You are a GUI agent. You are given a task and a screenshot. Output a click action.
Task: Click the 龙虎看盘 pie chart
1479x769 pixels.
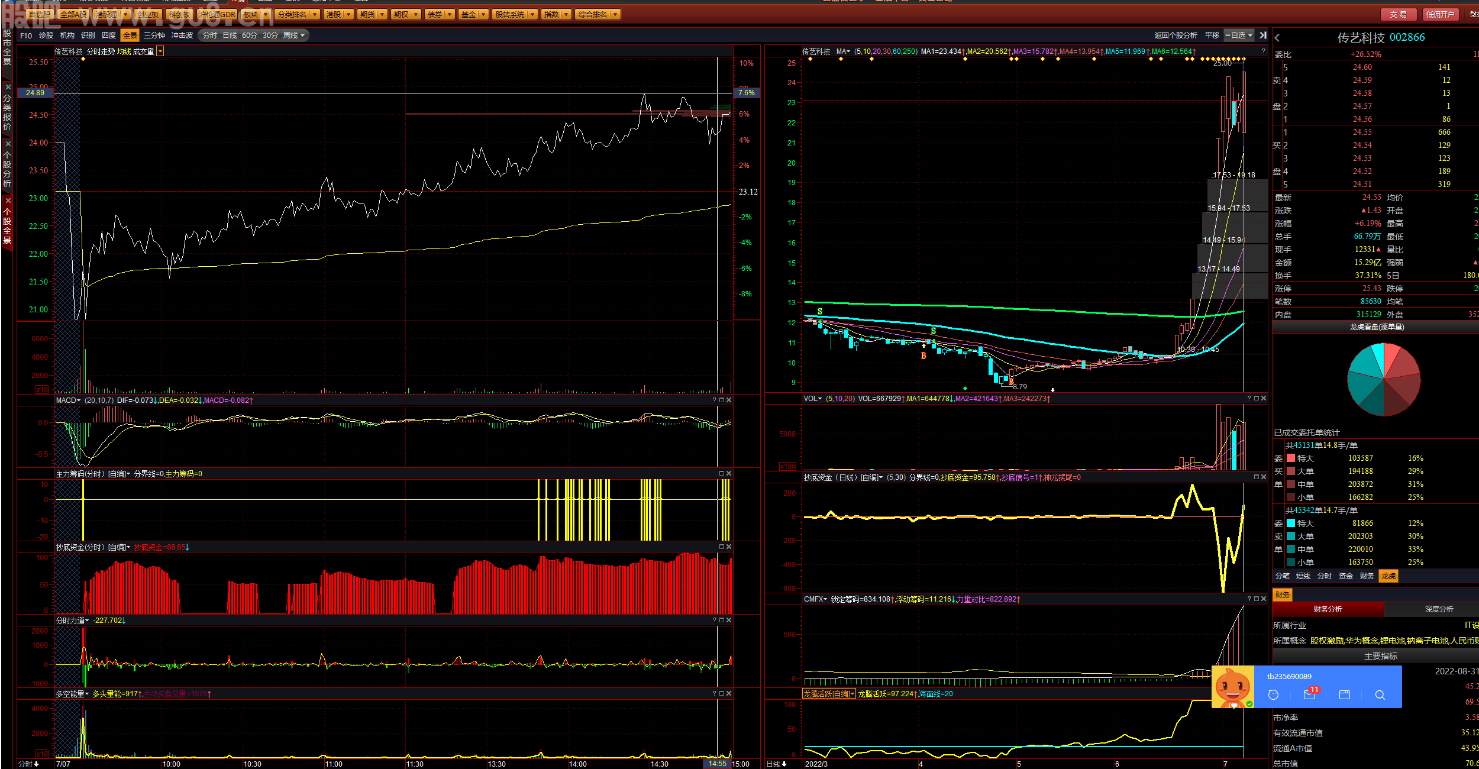coord(1384,379)
